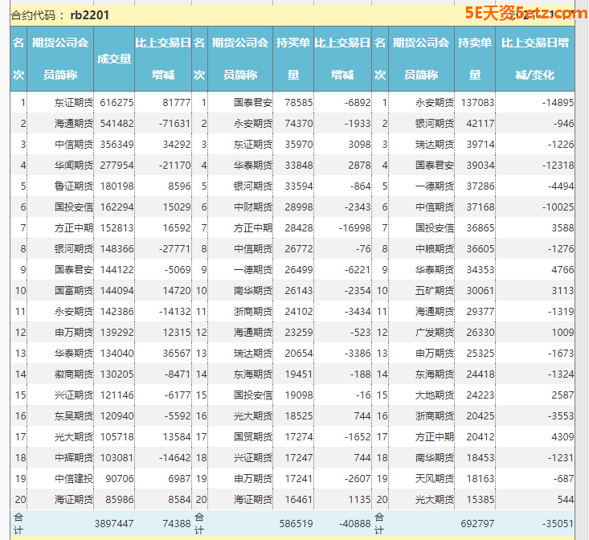Select short position value 137083

[478, 103]
